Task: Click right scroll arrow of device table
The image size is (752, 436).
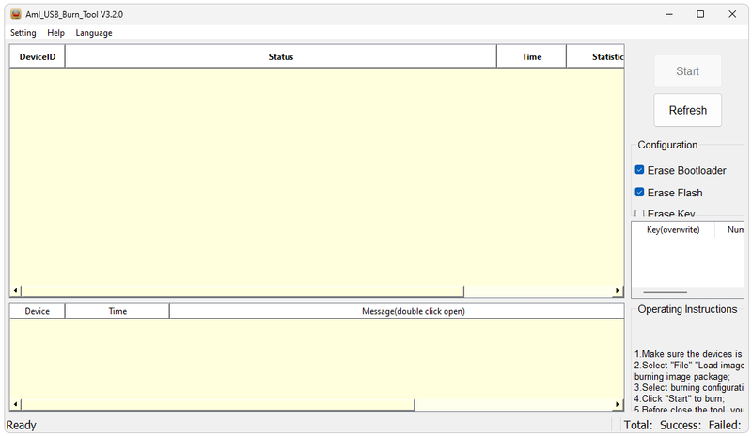Action: click(x=618, y=290)
